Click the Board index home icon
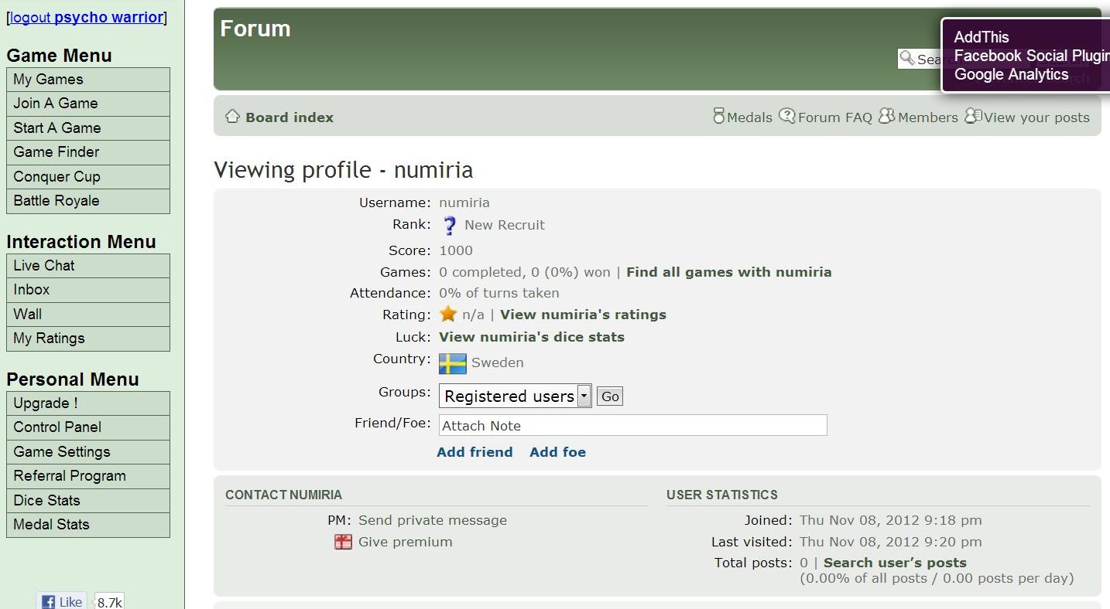 (232, 117)
